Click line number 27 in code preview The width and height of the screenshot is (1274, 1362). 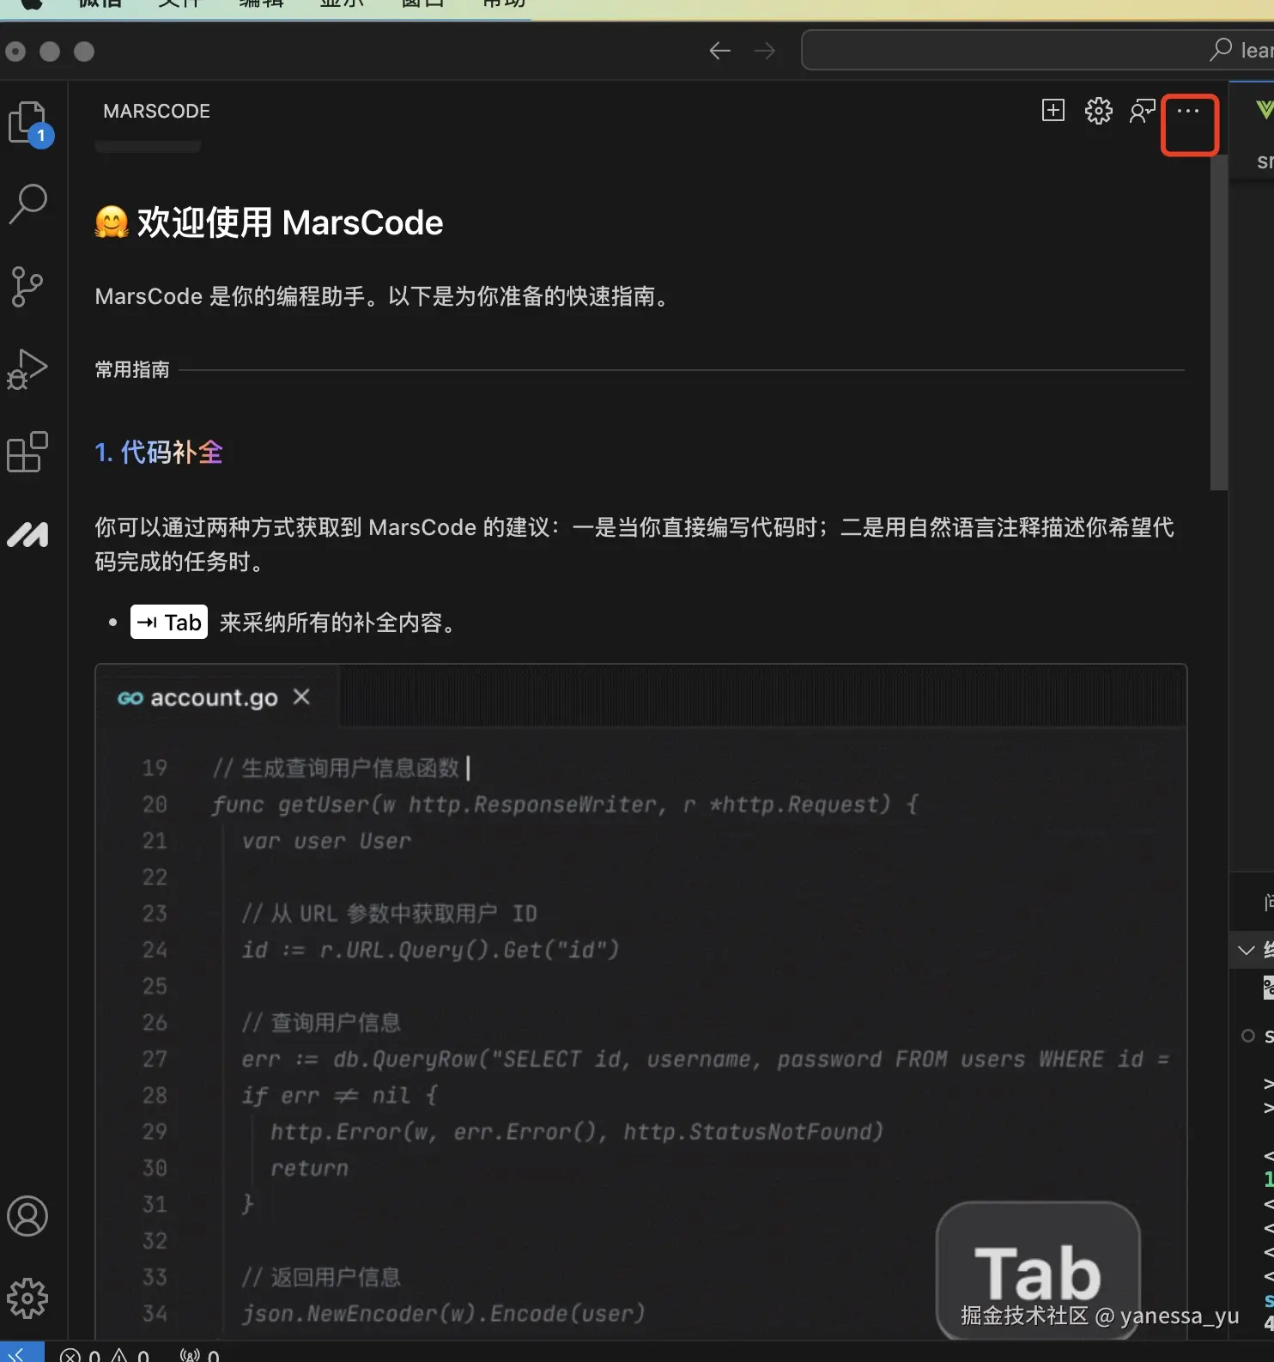[155, 1059]
